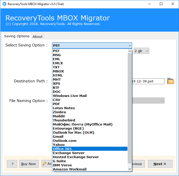Select Lotus Notes option
This screenshot has height=176, width=179.
coord(90,108)
